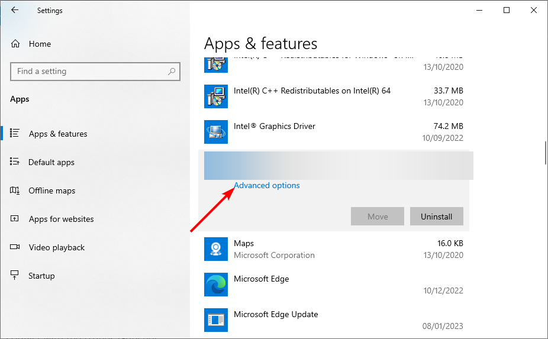
Task: Select the Video playback camera icon
Action: pyautogui.click(x=15, y=247)
